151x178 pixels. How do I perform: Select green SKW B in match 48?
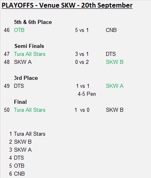point(115,62)
